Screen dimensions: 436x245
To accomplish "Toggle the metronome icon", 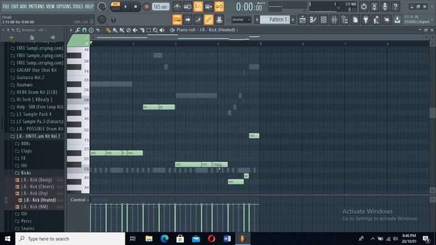I will pos(177,7).
